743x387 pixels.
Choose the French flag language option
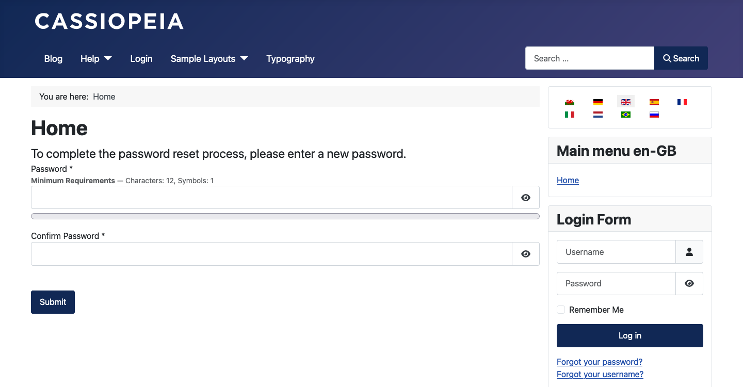tap(682, 101)
